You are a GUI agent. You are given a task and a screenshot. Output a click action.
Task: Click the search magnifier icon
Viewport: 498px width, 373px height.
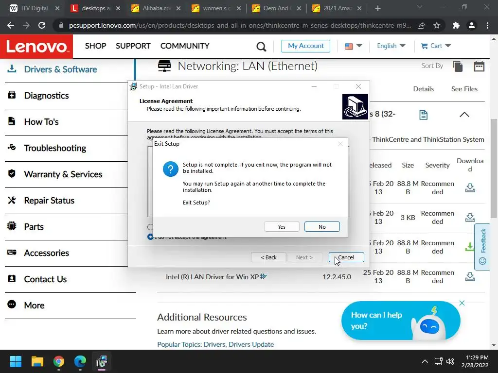pyautogui.click(x=261, y=47)
